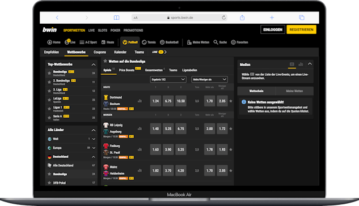
Task: Click REGISTRIEREN button
Action: click(x=301, y=29)
